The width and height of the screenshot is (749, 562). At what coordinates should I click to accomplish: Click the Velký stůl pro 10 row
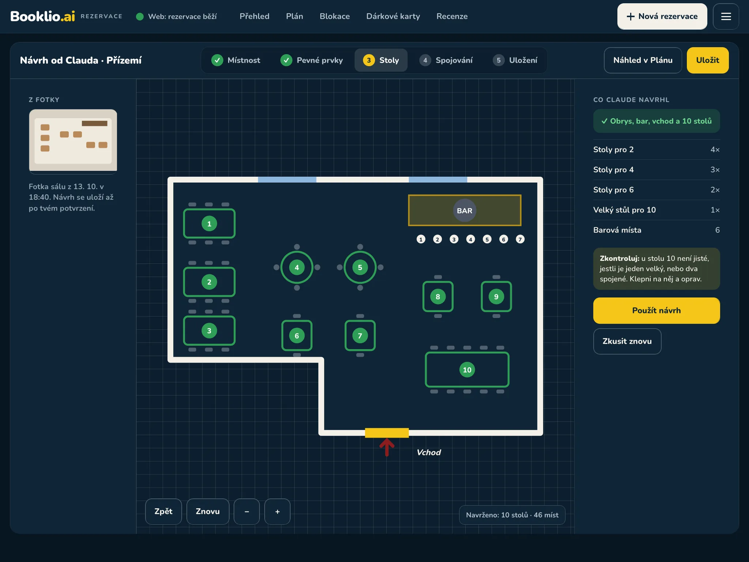pyautogui.click(x=656, y=210)
